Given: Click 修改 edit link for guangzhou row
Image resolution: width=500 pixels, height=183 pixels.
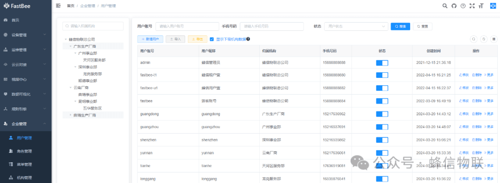Looking at the screenshot, I should (x=463, y=127).
